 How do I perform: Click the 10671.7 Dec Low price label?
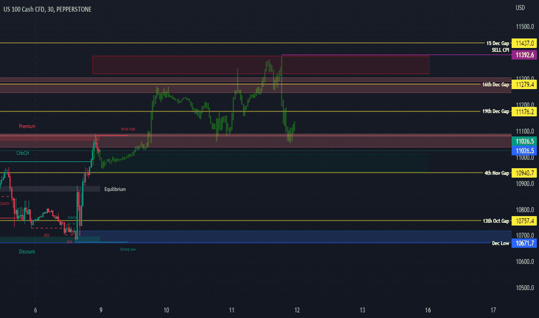point(524,243)
